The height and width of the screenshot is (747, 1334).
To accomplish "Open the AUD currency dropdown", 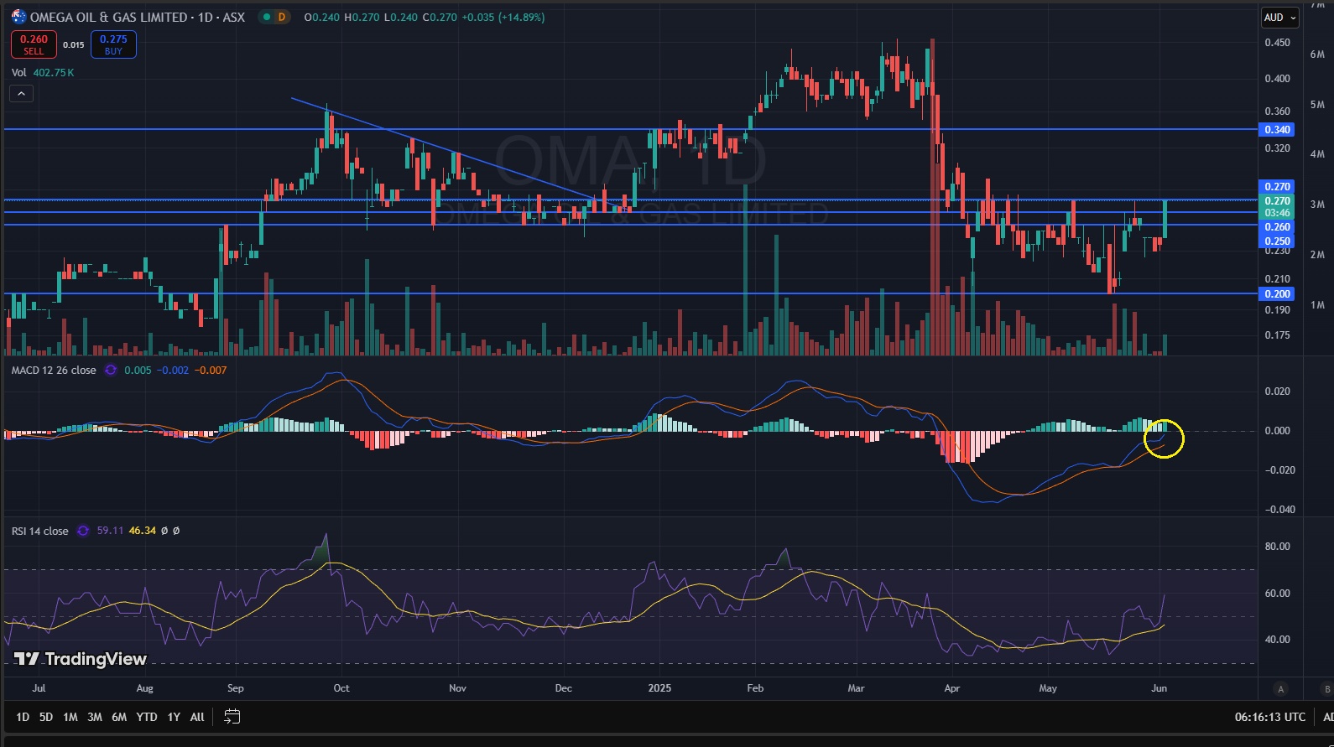I will (1280, 18).
